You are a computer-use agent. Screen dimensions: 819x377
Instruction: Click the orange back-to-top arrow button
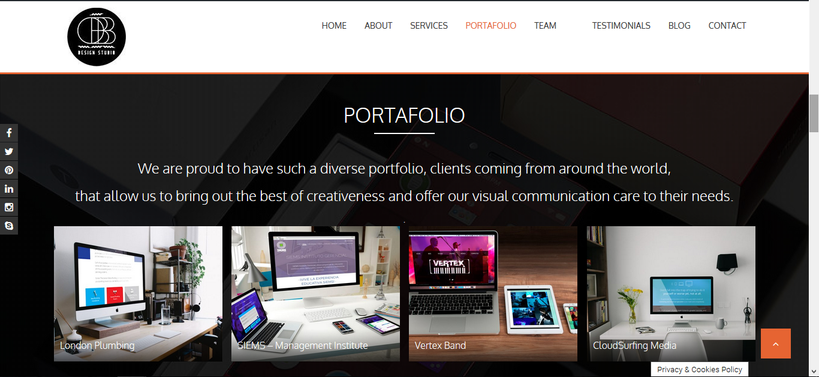(776, 343)
